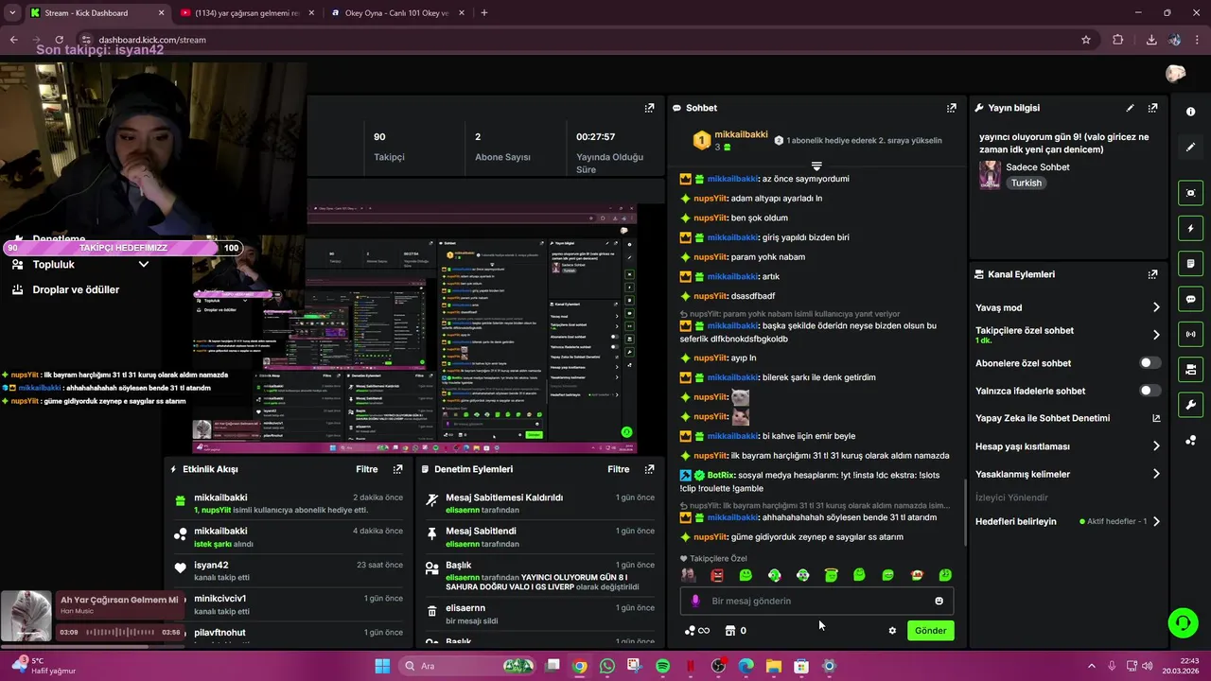This screenshot has height=681, width=1211.
Task: Pop out the Kanal Eylemleri panel
Action: 1152,274
